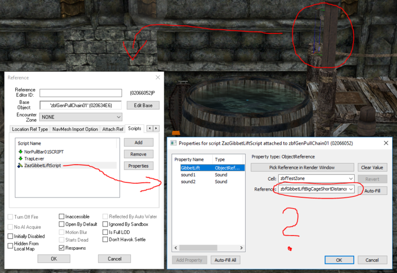The image size is (397, 273).
Task: Click the Auto-Fill button
Action: pyautogui.click(x=373, y=191)
